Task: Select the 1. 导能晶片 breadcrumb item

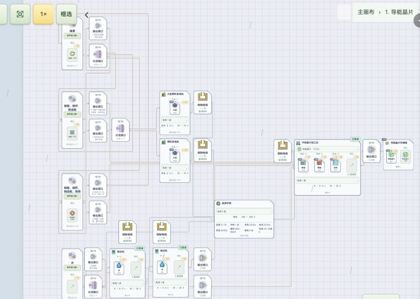Action: [399, 12]
